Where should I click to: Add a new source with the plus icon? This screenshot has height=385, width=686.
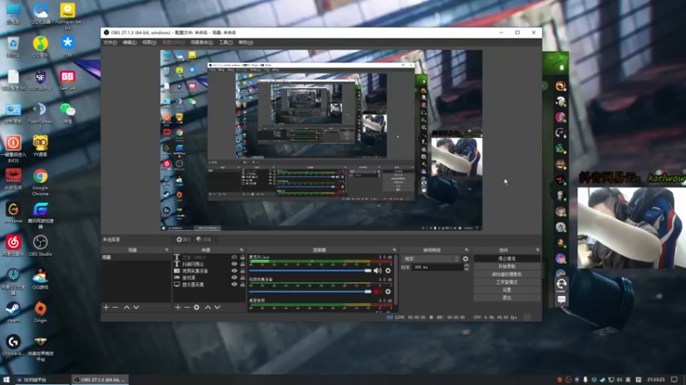[178, 307]
